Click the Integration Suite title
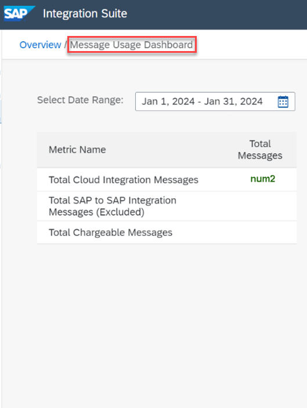 85,13
